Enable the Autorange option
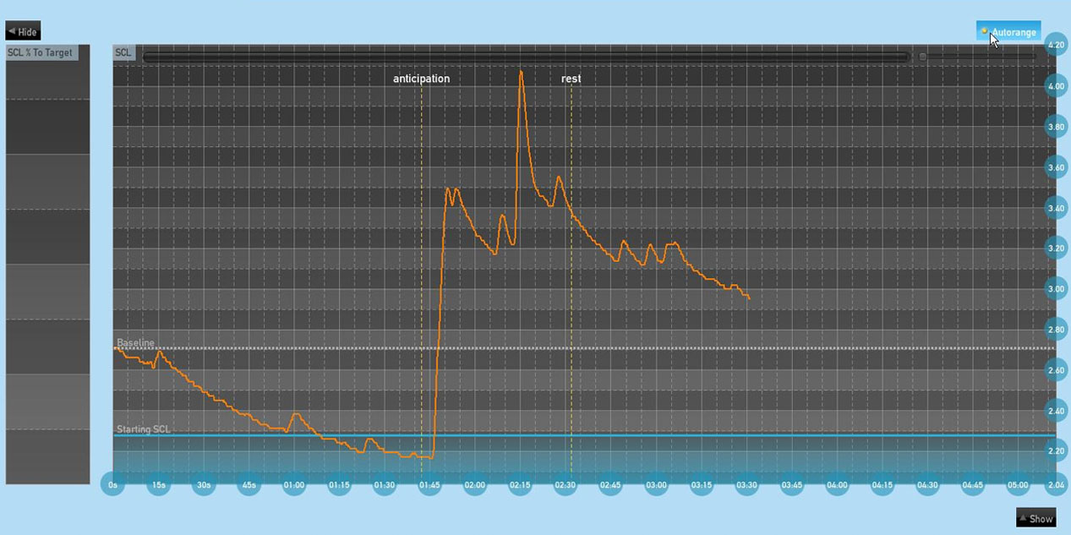The width and height of the screenshot is (1071, 535). [x=1011, y=30]
